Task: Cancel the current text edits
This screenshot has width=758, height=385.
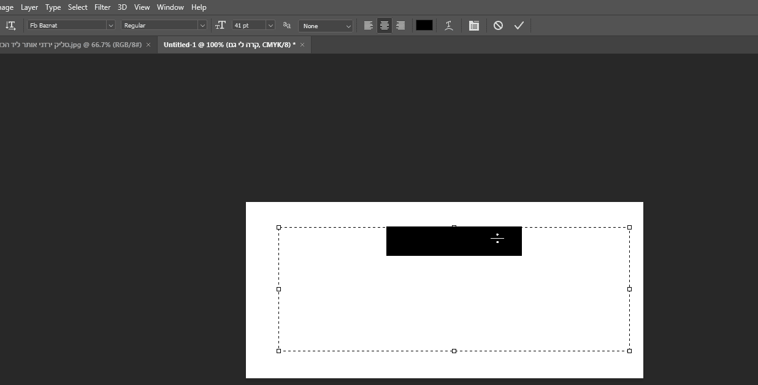Action: [x=498, y=25]
